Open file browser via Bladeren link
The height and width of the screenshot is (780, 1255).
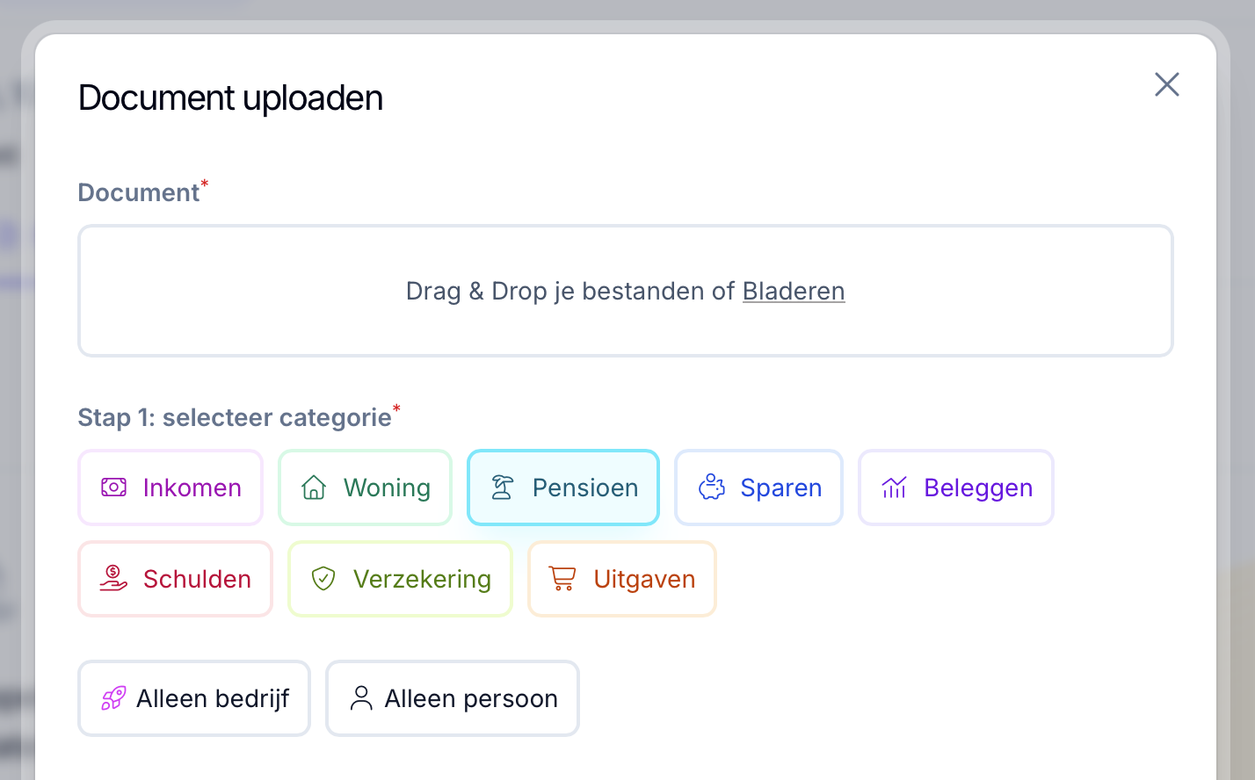[x=794, y=291]
